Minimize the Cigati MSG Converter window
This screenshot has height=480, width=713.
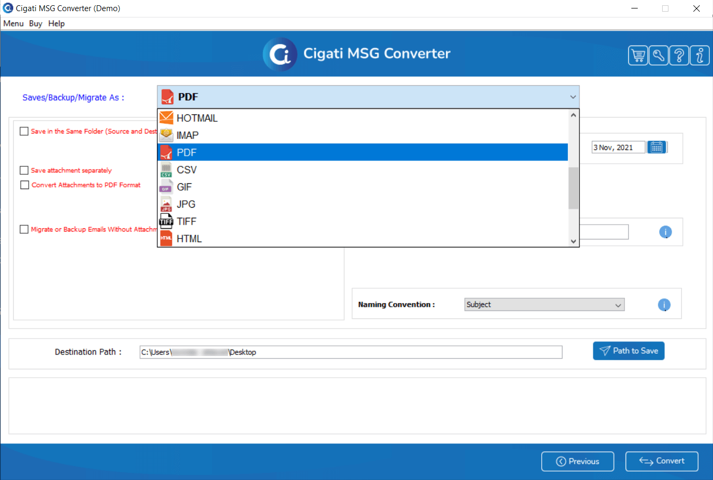pos(635,8)
